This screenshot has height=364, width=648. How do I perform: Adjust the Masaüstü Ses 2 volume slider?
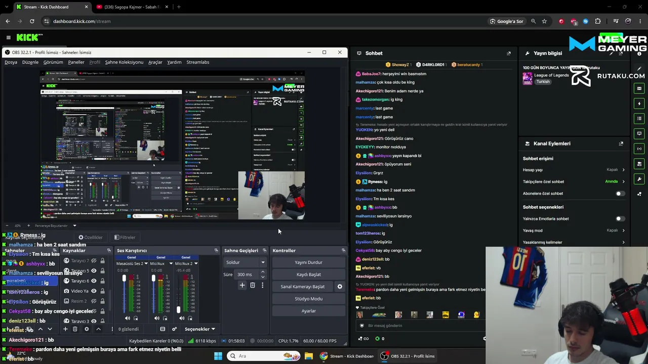pyautogui.click(x=124, y=293)
